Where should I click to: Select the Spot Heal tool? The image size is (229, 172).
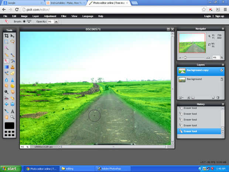click(13, 99)
